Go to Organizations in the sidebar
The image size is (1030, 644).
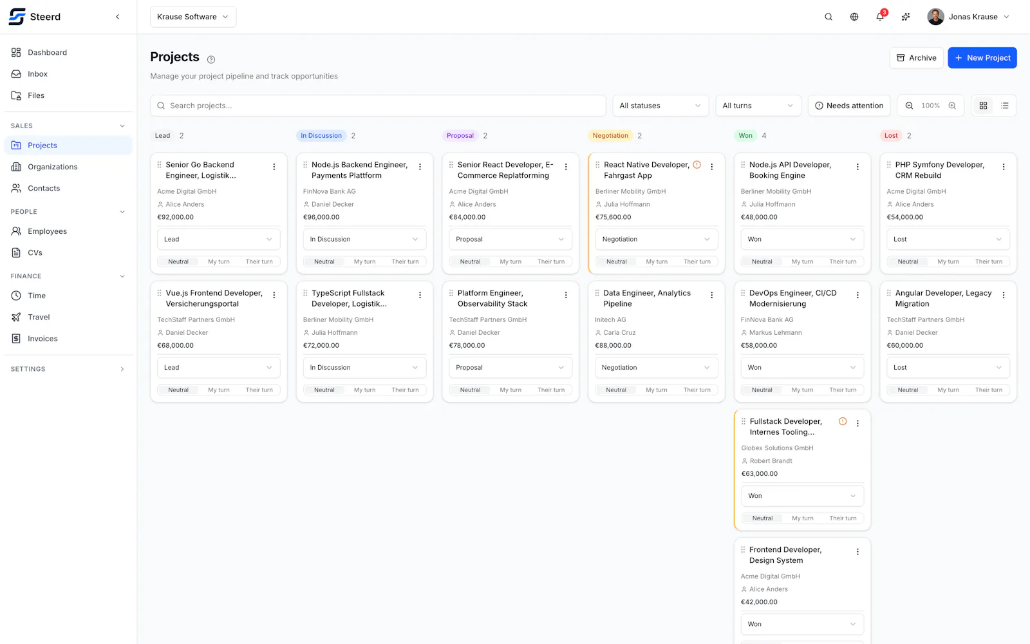[x=68, y=167]
